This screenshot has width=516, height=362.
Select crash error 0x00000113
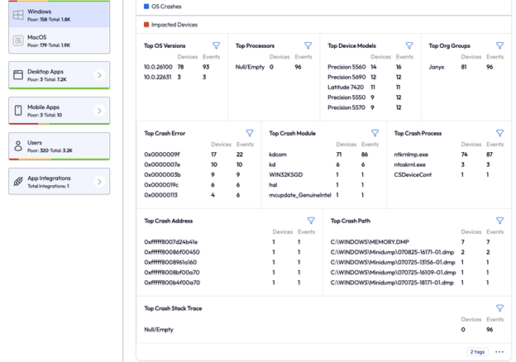click(160, 195)
